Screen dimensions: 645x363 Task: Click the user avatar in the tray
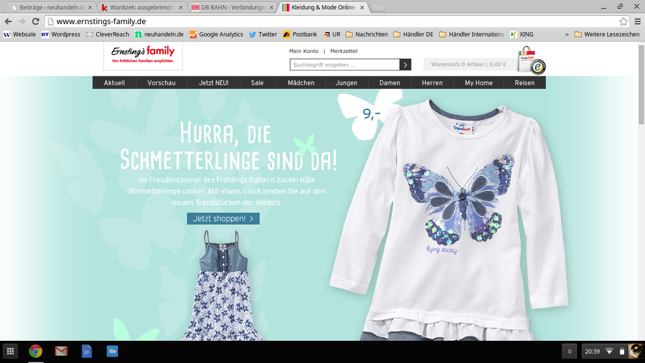[x=636, y=351]
